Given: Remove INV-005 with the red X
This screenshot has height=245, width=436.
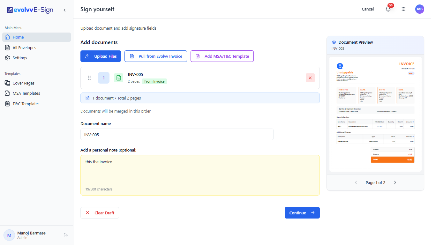Looking at the screenshot, I should (x=310, y=78).
